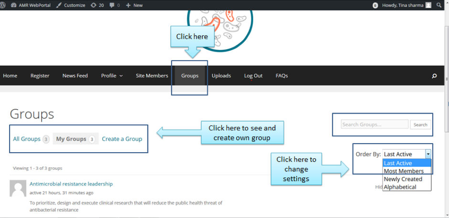Image resolution: width=449 pixels, height=218 pixels.
Task: Select Most Members sort option
Action: point(404,171)
